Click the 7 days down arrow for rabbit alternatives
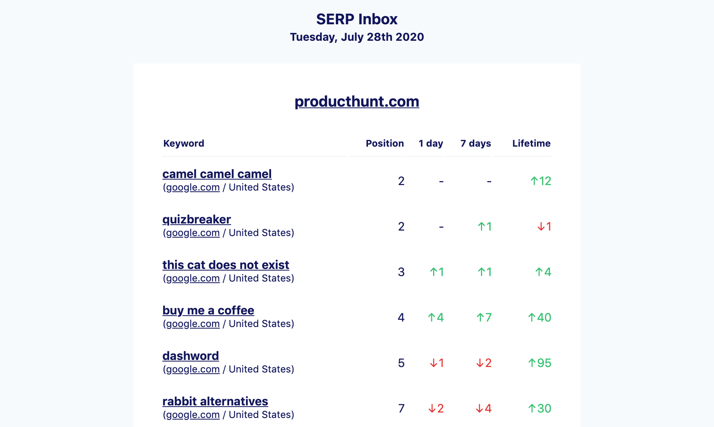The height and width of the screenshot is (427, 714). 483,408
